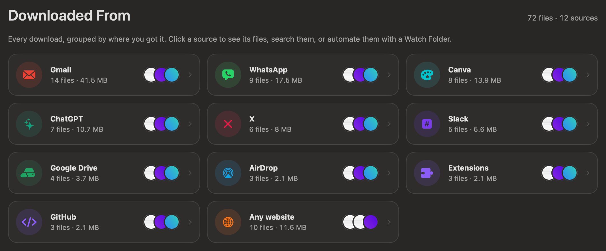Viewport: 606px width, 251px height.
Task: Open the Any website source title
Action: 272,217
